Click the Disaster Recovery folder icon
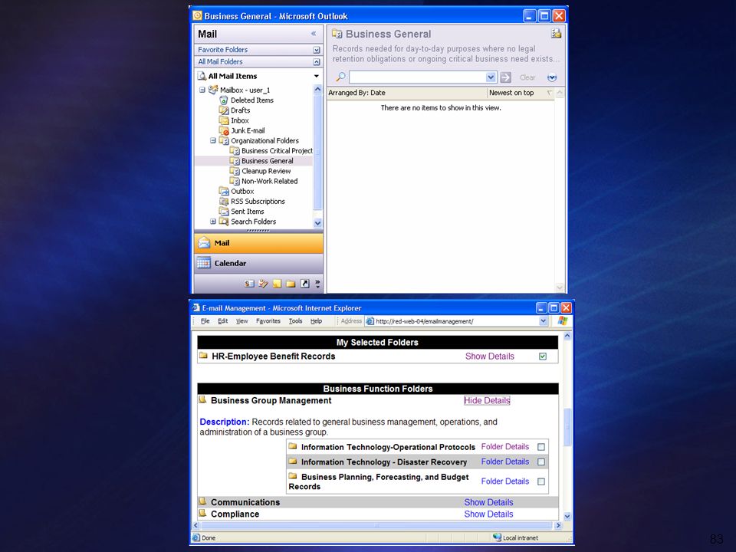Screen dimensions: 736x552 point(292,461)
